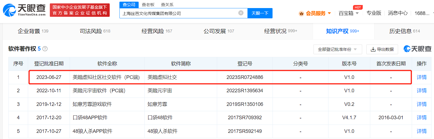
Task: Click the 软件全称 column header
Action: click(x=107, y=64)
